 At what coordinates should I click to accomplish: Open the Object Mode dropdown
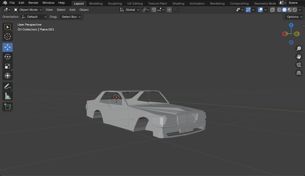pyautogui.click(x=28, y=10)
